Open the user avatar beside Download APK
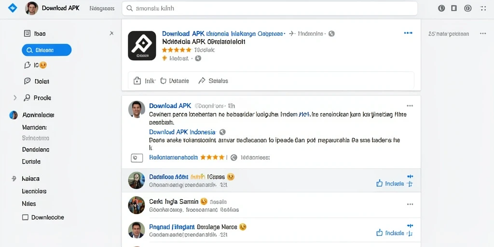The width and height of the screenshot is (494, 247). [31, 8]
